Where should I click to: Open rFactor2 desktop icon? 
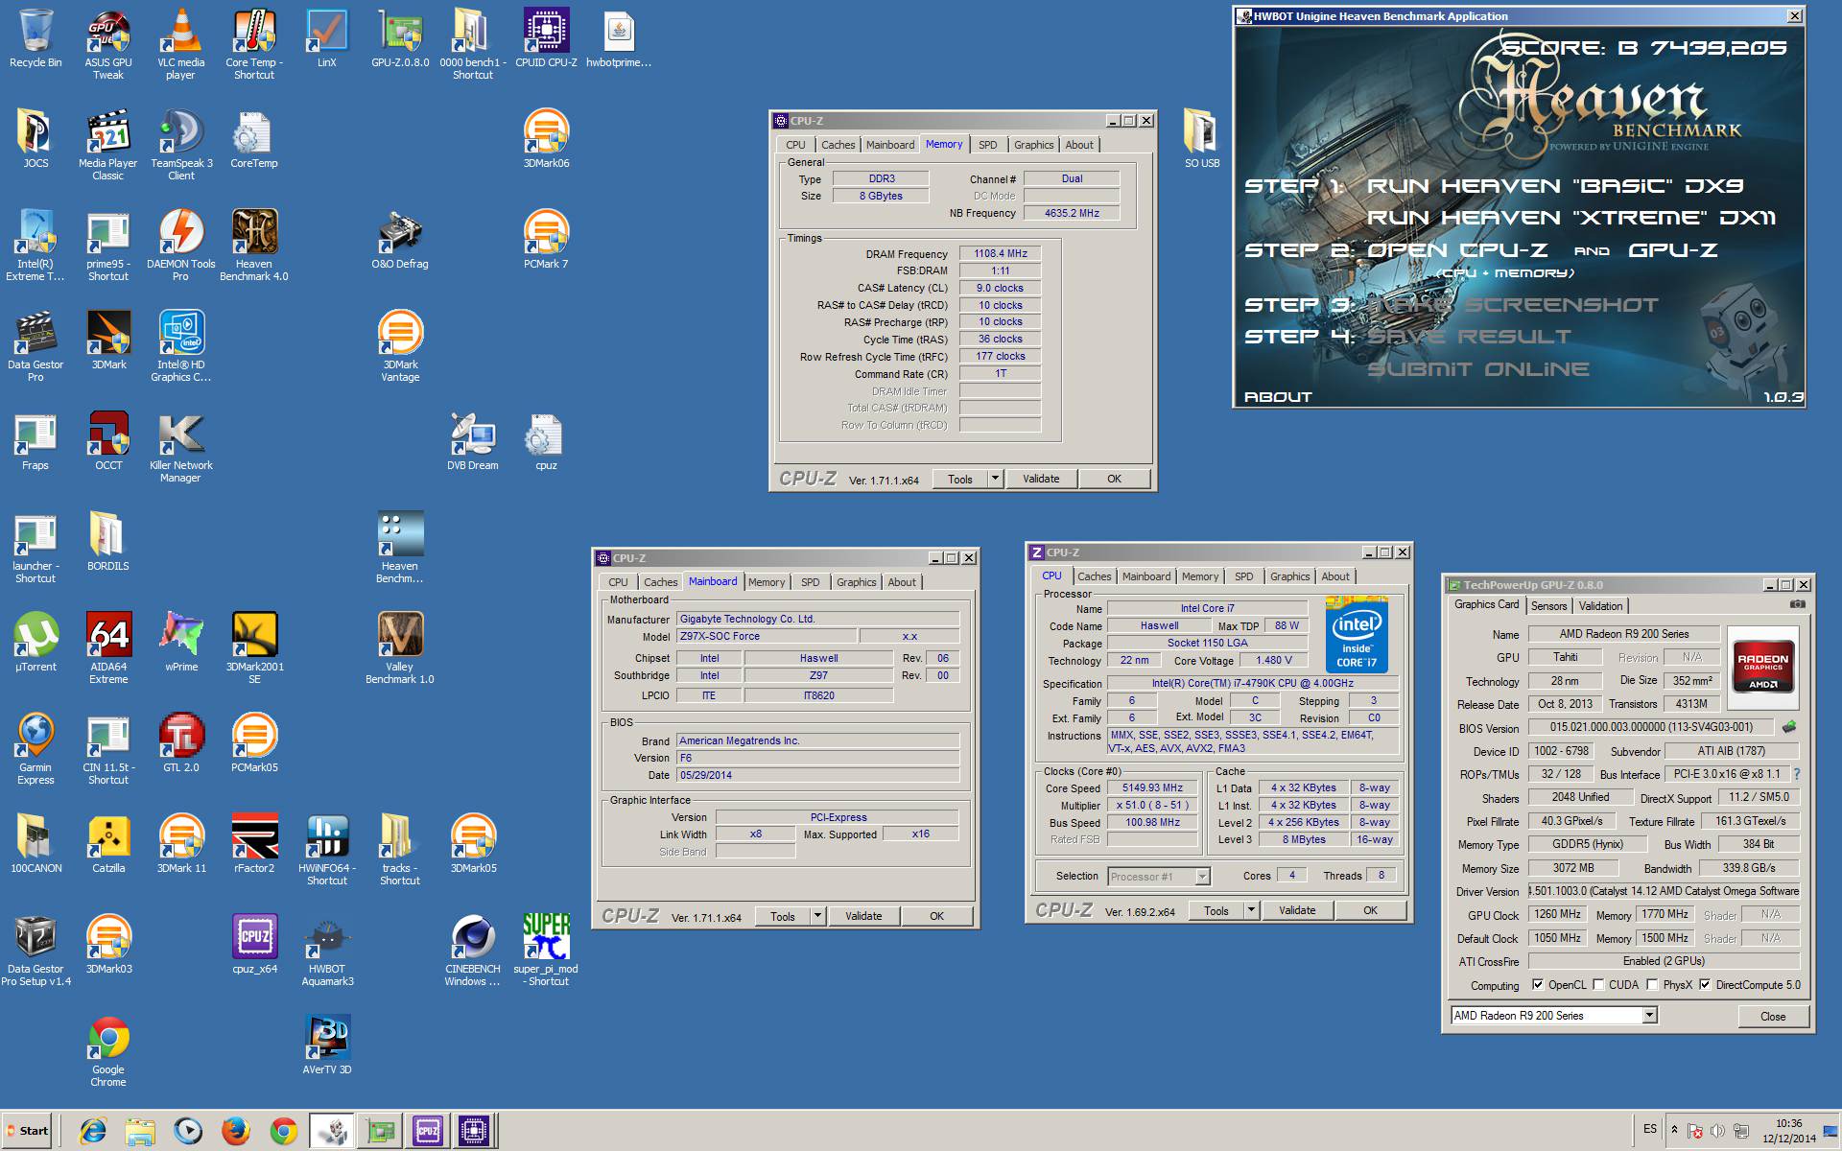254,844
